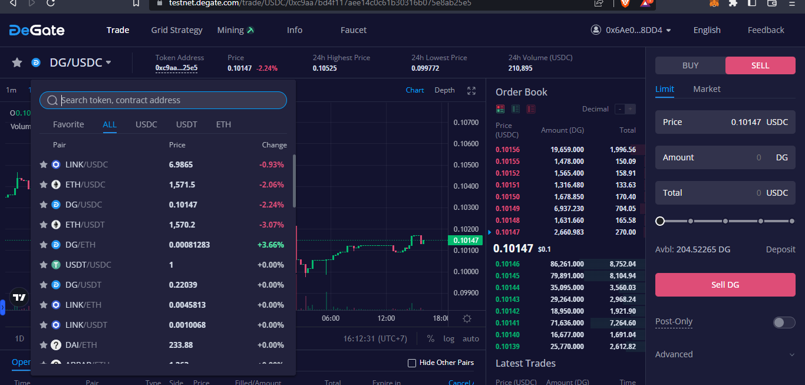Image resolution: width=805 pixels, height=385 pixels.
Task: Star the DG/ETH pair
Action: [x=44, y=245]
